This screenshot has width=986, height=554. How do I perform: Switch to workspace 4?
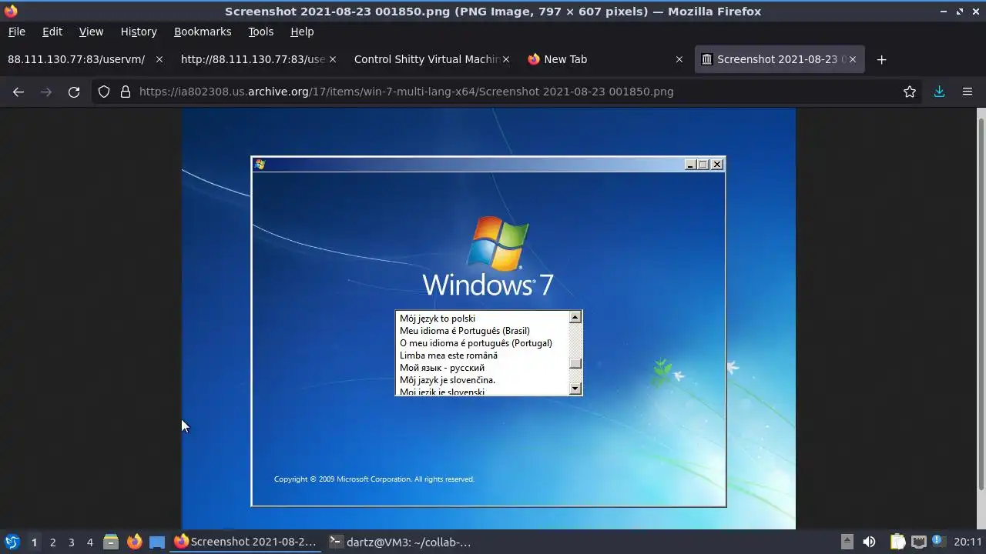[x=89, y=542]
